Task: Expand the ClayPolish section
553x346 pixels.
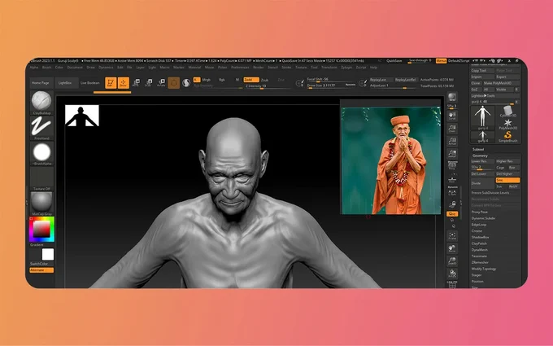Action: pyautogui.click(x=479, y=243)
